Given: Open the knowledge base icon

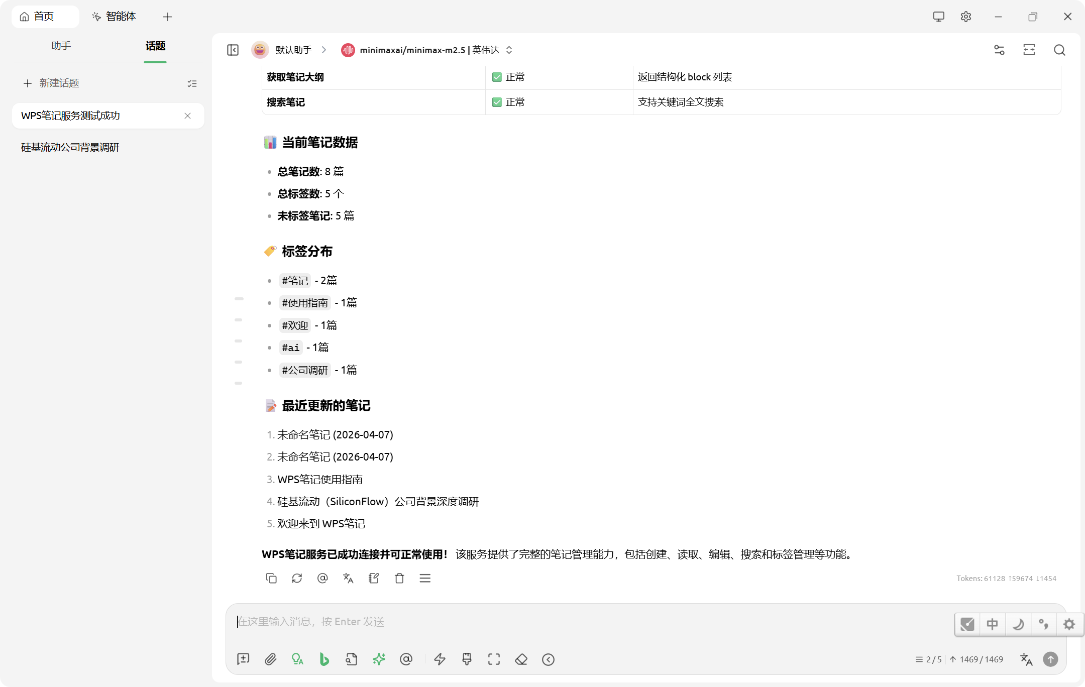Looking at the screenshot, I should (x=352, y=659).
